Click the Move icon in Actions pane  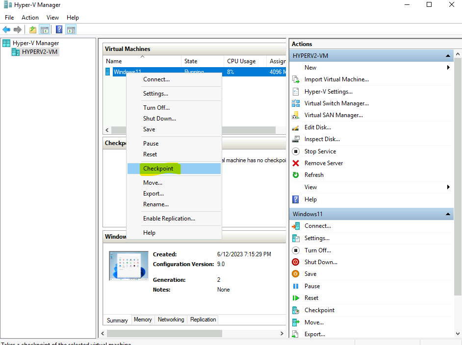click(296, 322)
